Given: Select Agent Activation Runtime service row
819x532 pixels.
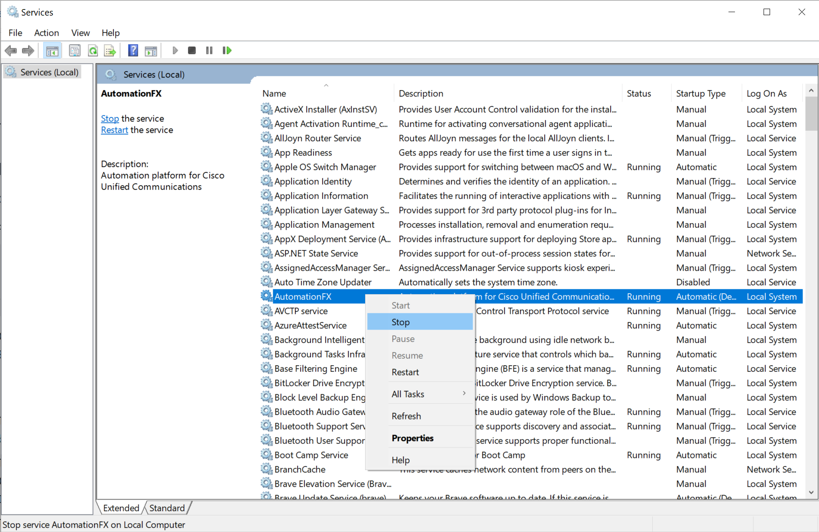Looking at the screenshot, I should point(531,124).
